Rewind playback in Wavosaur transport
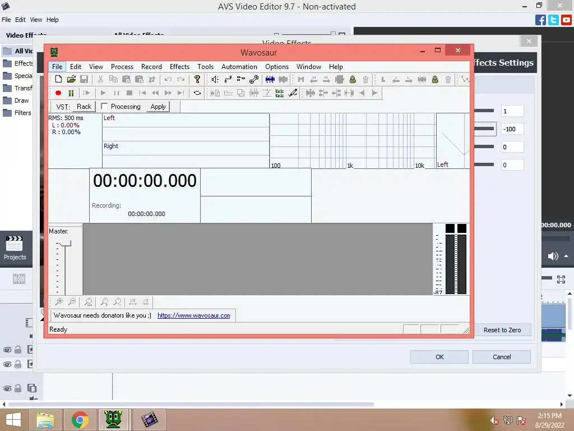The height and width of the screenshot is (431, 574). 155,93
